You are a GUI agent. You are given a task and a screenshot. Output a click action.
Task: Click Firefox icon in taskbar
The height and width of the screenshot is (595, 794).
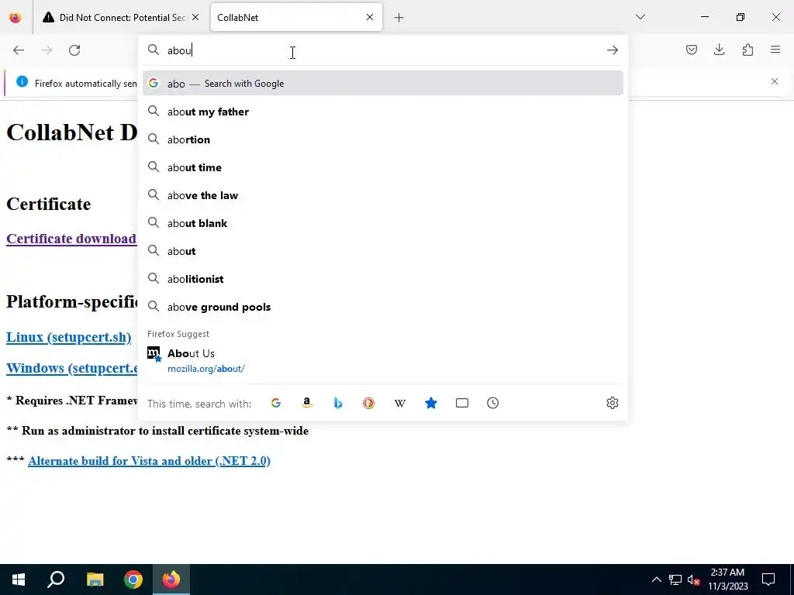tap(171, 580)
